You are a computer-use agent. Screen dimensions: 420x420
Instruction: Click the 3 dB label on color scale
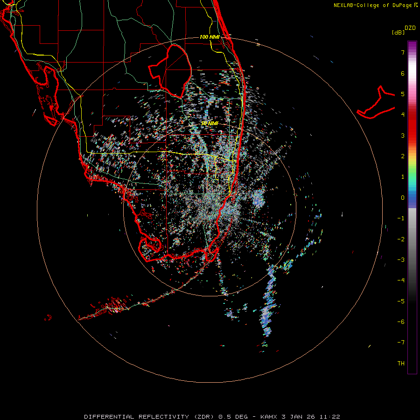click(403, 135)
